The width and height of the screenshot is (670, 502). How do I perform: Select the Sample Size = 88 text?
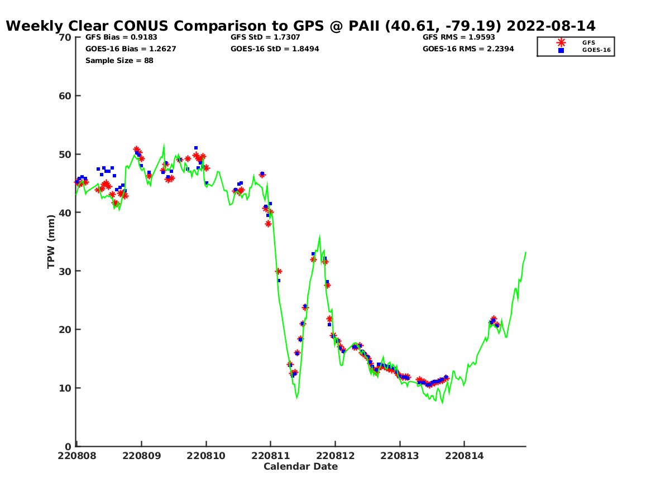coord(119,60)
